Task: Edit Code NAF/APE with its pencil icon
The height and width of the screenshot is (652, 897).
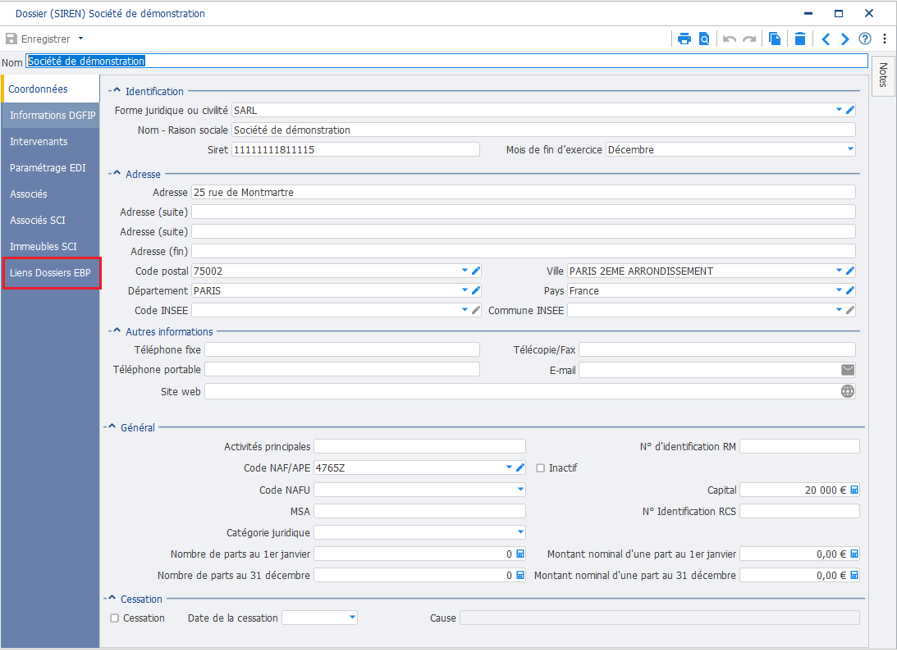Action: point(520,467)
